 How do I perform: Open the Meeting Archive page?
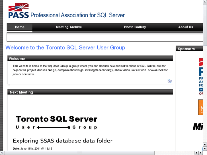[x=69, y=27]
